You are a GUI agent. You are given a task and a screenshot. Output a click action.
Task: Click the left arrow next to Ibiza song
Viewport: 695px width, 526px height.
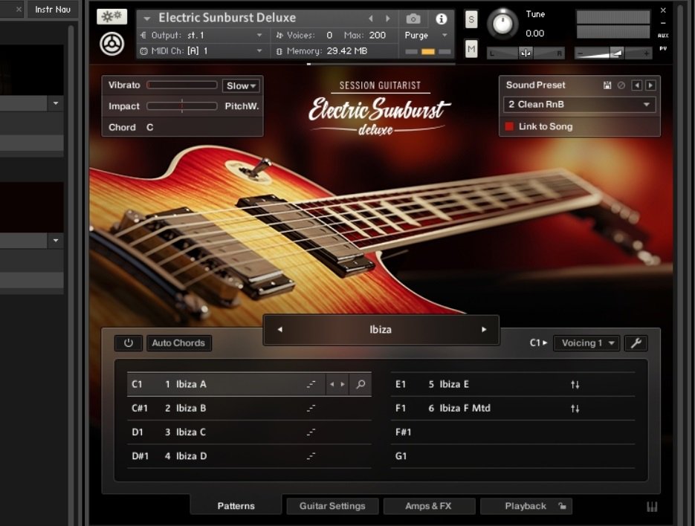tap(279, 330)
